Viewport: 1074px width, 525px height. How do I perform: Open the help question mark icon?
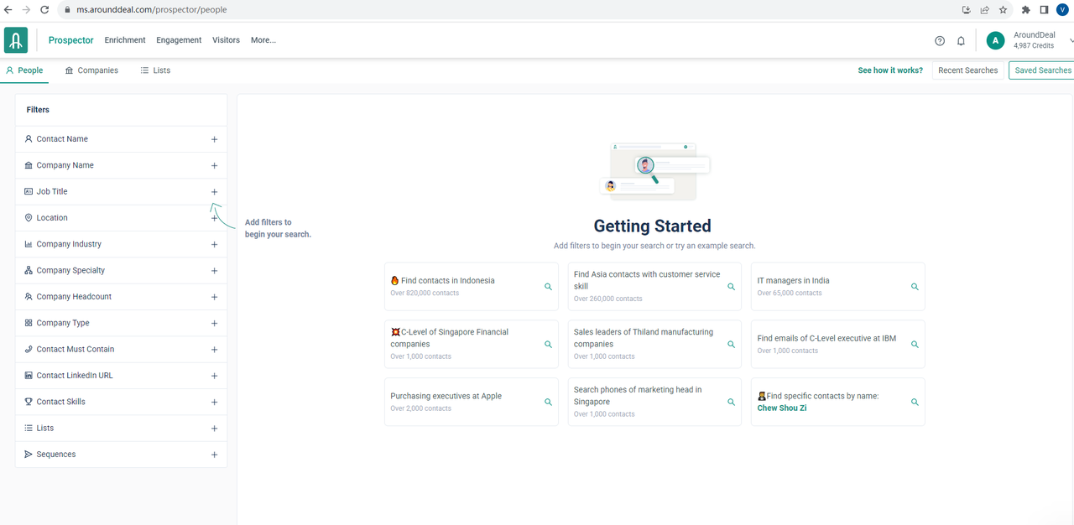pos(940,41)
